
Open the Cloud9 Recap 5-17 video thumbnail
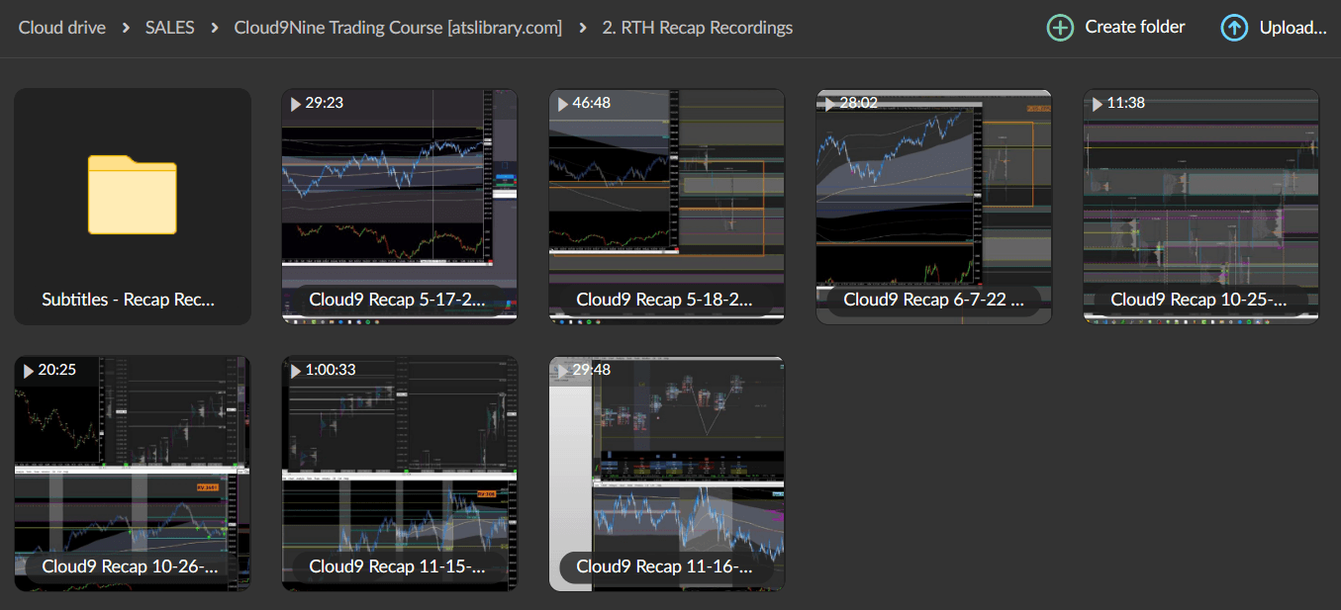tap(399, 198)
